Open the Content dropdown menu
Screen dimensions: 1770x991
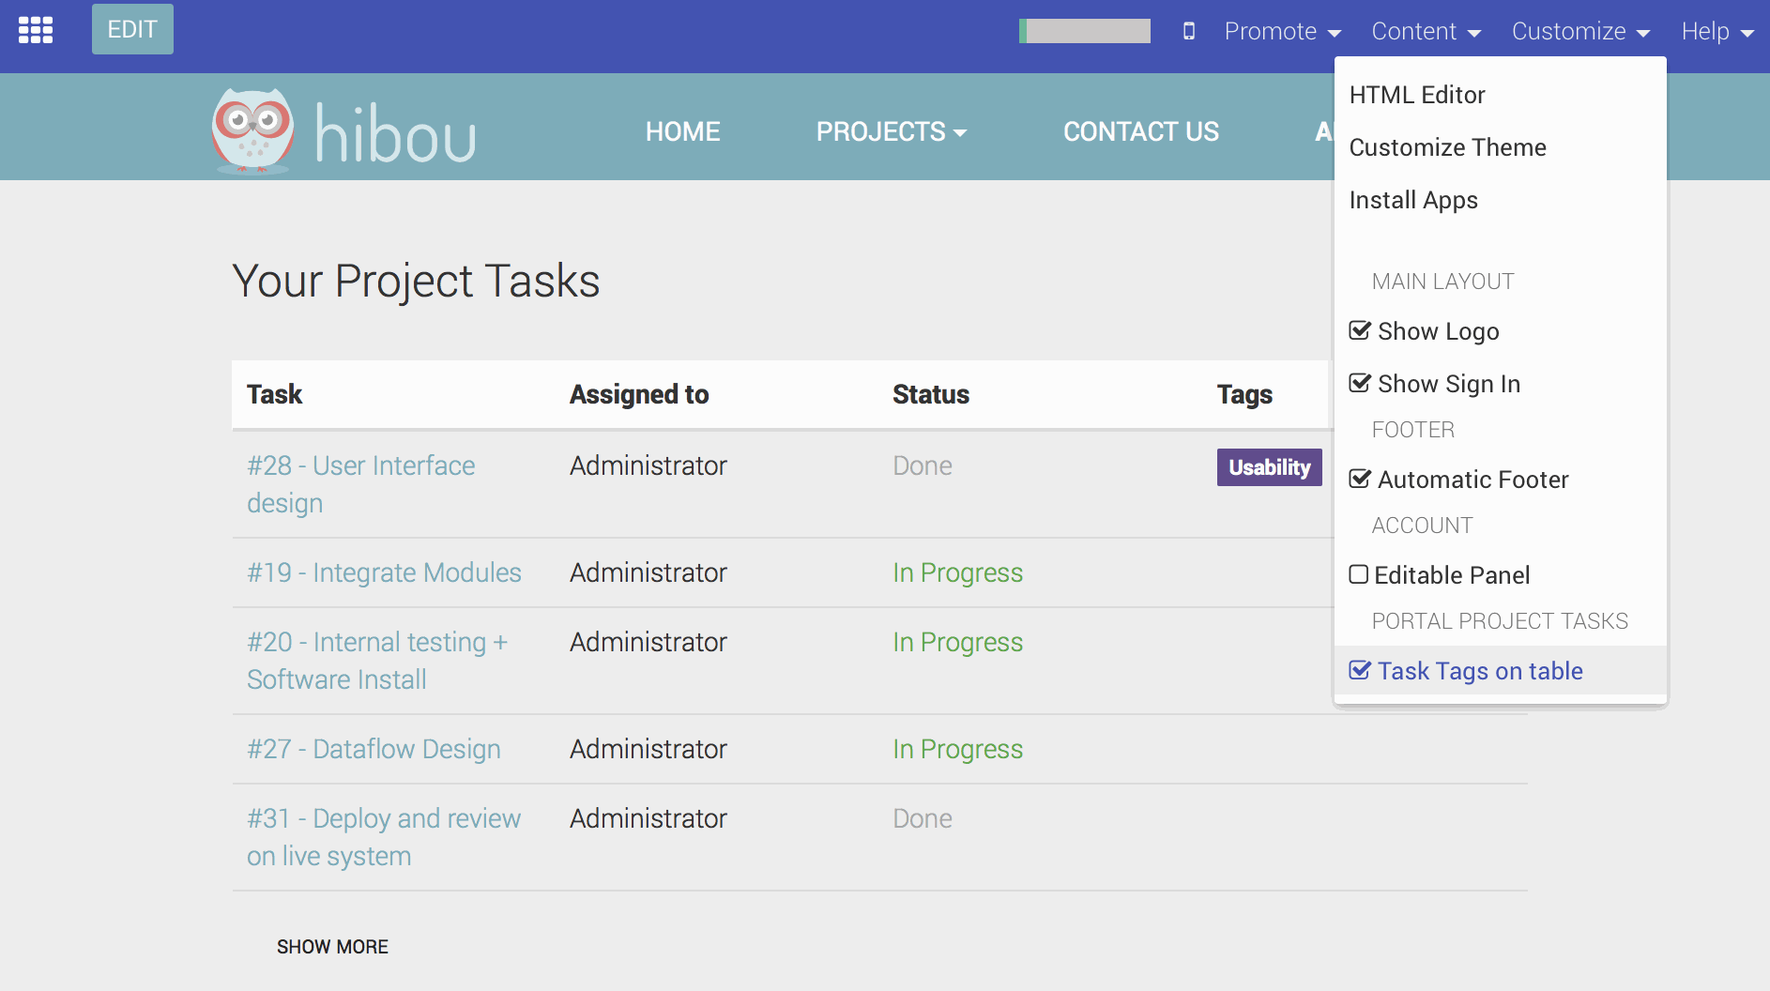(x=1426, y=31)
